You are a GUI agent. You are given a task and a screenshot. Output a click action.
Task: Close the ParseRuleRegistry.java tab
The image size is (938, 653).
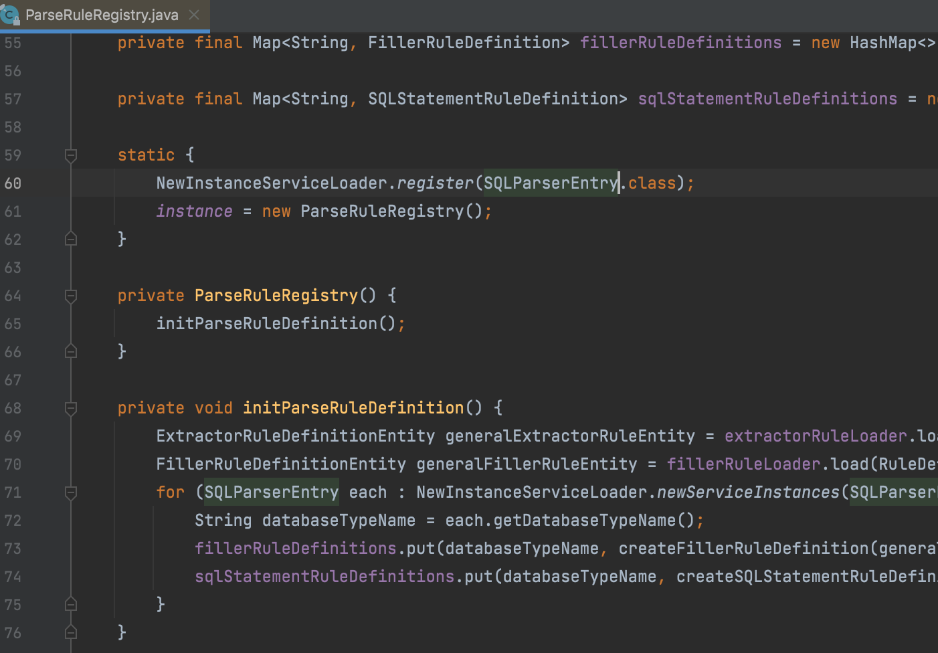(194, 15)
